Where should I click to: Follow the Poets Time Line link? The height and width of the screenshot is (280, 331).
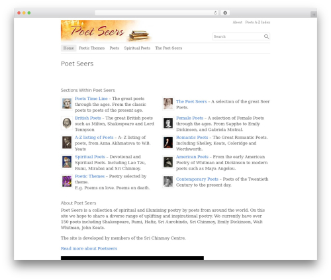(91, 99)
